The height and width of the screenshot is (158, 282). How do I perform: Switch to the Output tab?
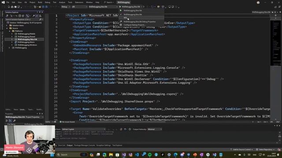(70, 145)
